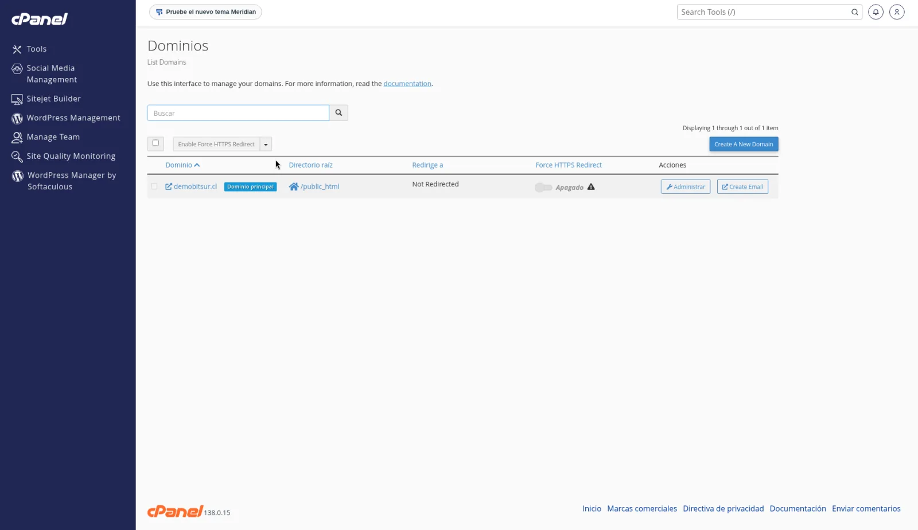
Task: Sort by Redirige a column
Action: click(x=427, y=165)
